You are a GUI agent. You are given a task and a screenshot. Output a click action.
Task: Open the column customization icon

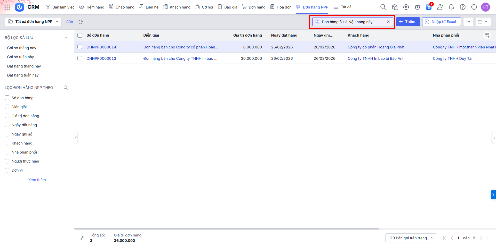[487, 36]
